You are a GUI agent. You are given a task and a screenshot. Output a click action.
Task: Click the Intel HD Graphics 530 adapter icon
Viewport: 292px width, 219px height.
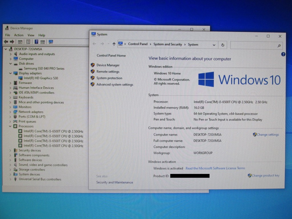click(21, 78)
